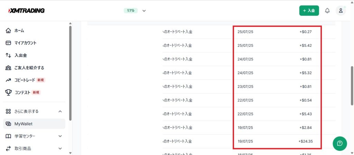Expand the 学習センター submenu
The height and width of the screenshot is (155, 354).
tap(60, 136)
